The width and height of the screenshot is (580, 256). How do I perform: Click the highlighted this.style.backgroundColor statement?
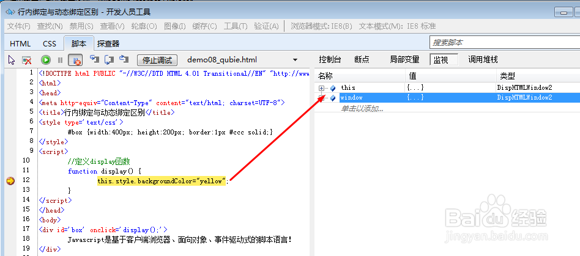coord(162,181)
